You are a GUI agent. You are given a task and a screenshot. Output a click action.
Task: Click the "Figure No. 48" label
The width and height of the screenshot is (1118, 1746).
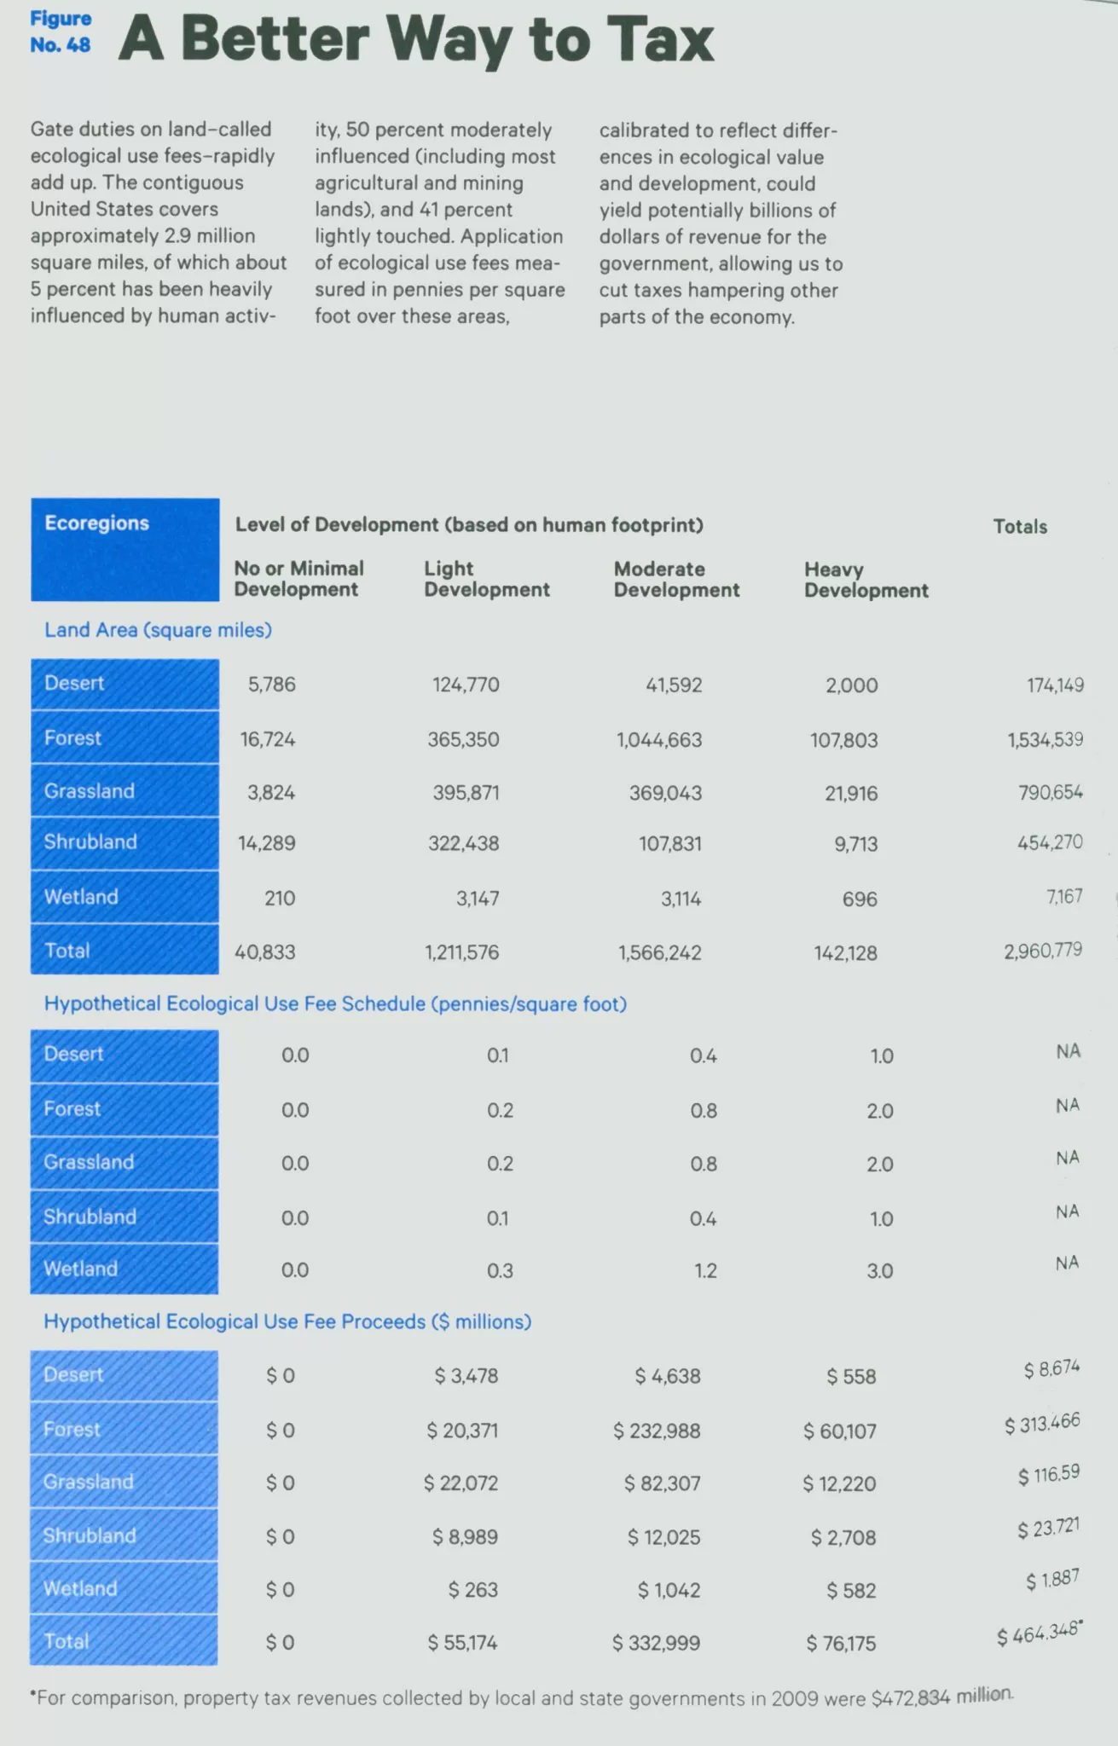pos(61,32)
